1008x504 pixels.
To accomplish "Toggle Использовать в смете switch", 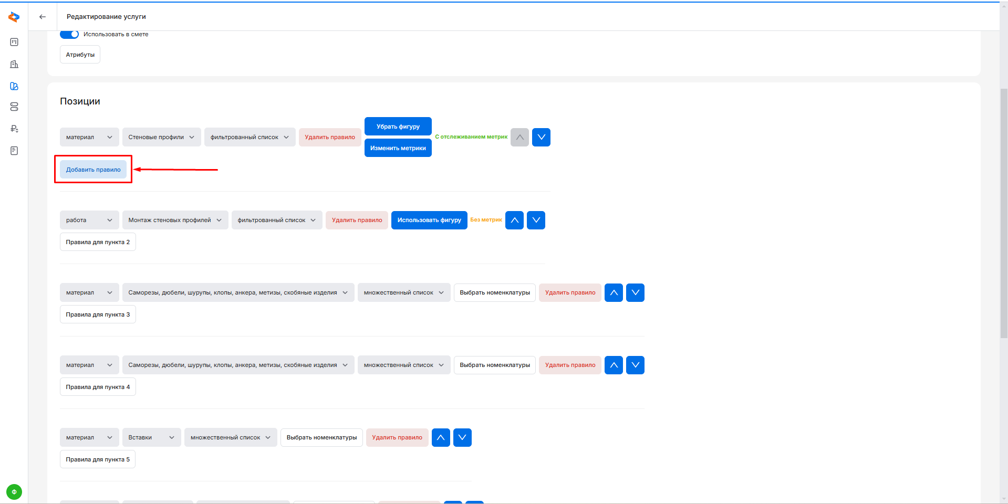I will 69,34.
